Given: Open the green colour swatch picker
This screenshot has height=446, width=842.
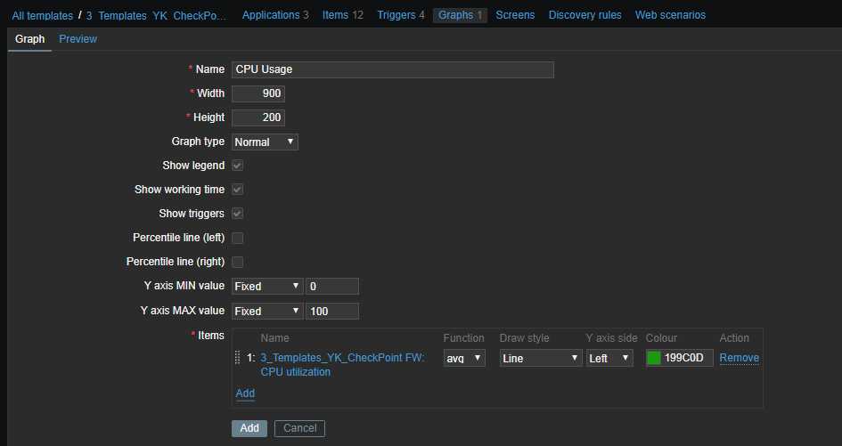Looking at the screenshot, I should (x=654, y=358).
